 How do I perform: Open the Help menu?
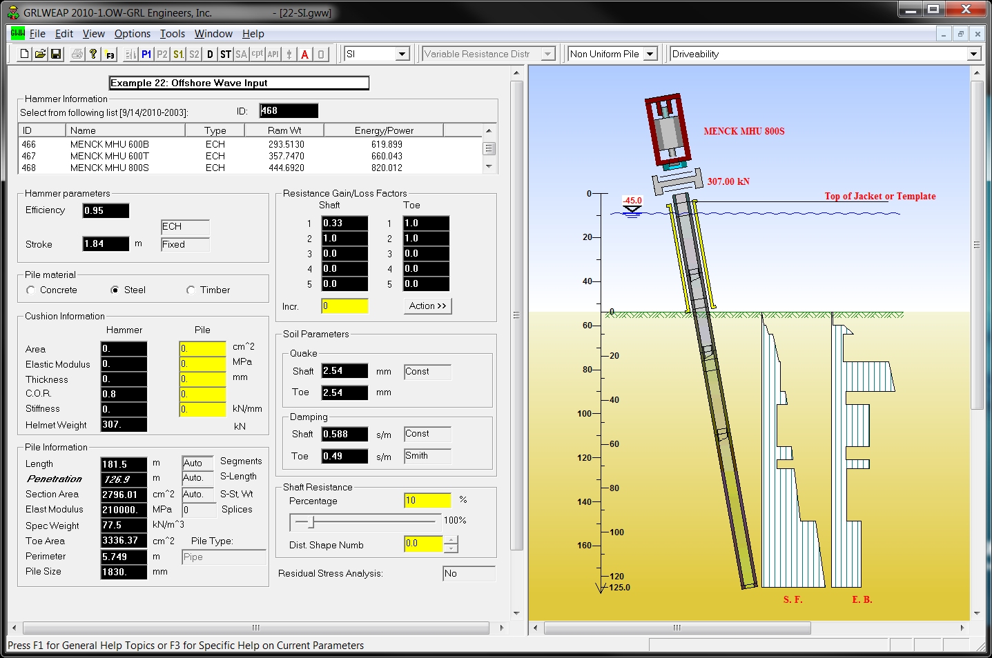click(x=253, y=33)
